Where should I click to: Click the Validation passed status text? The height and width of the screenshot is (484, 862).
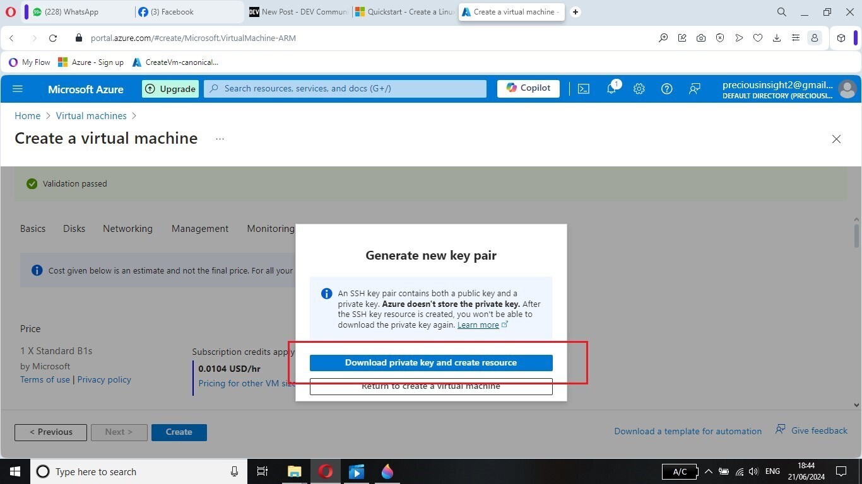pos(75,184)
